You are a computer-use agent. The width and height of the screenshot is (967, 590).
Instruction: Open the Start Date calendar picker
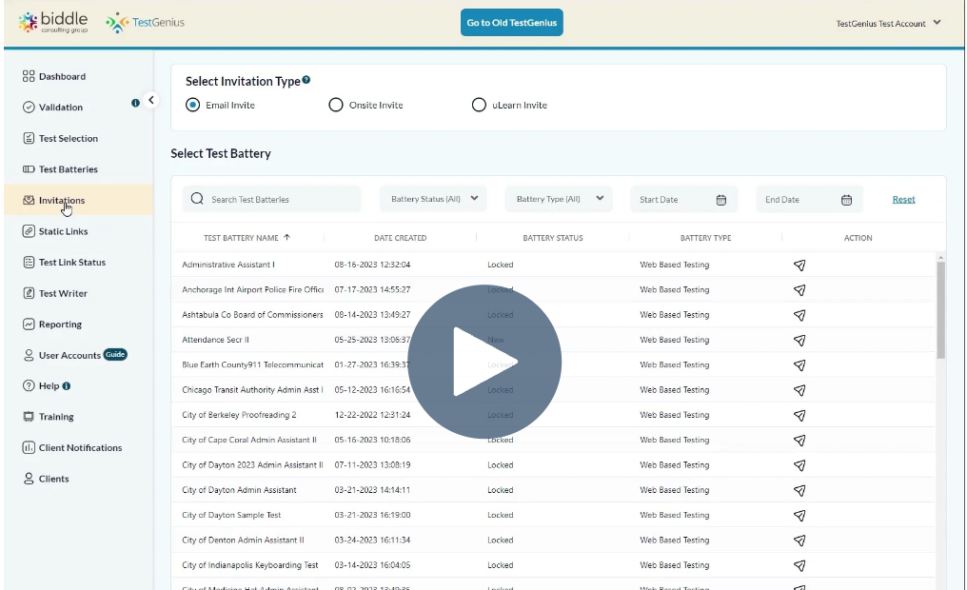point(720,199)
